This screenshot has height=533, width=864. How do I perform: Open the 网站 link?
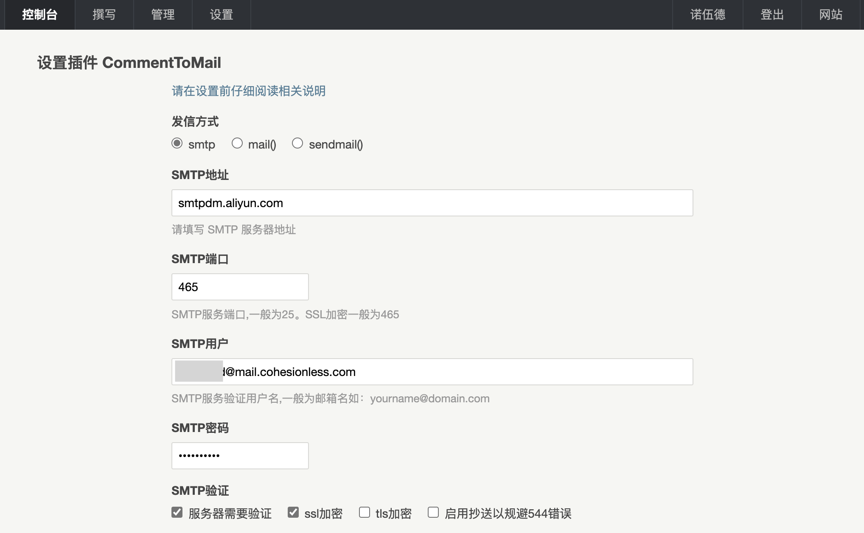click(830, 15)
